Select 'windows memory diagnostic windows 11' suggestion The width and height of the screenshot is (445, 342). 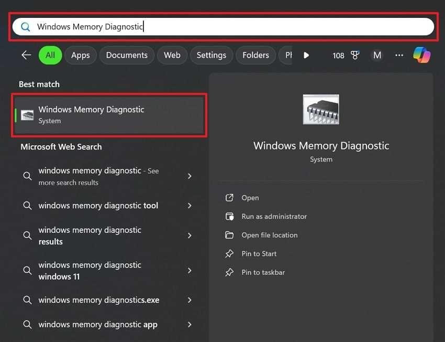[90, 271]
